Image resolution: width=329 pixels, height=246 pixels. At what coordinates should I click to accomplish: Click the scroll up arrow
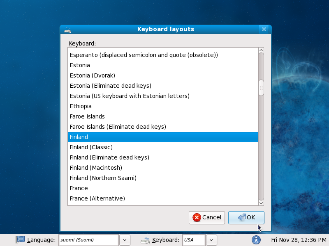click(261, 51)
